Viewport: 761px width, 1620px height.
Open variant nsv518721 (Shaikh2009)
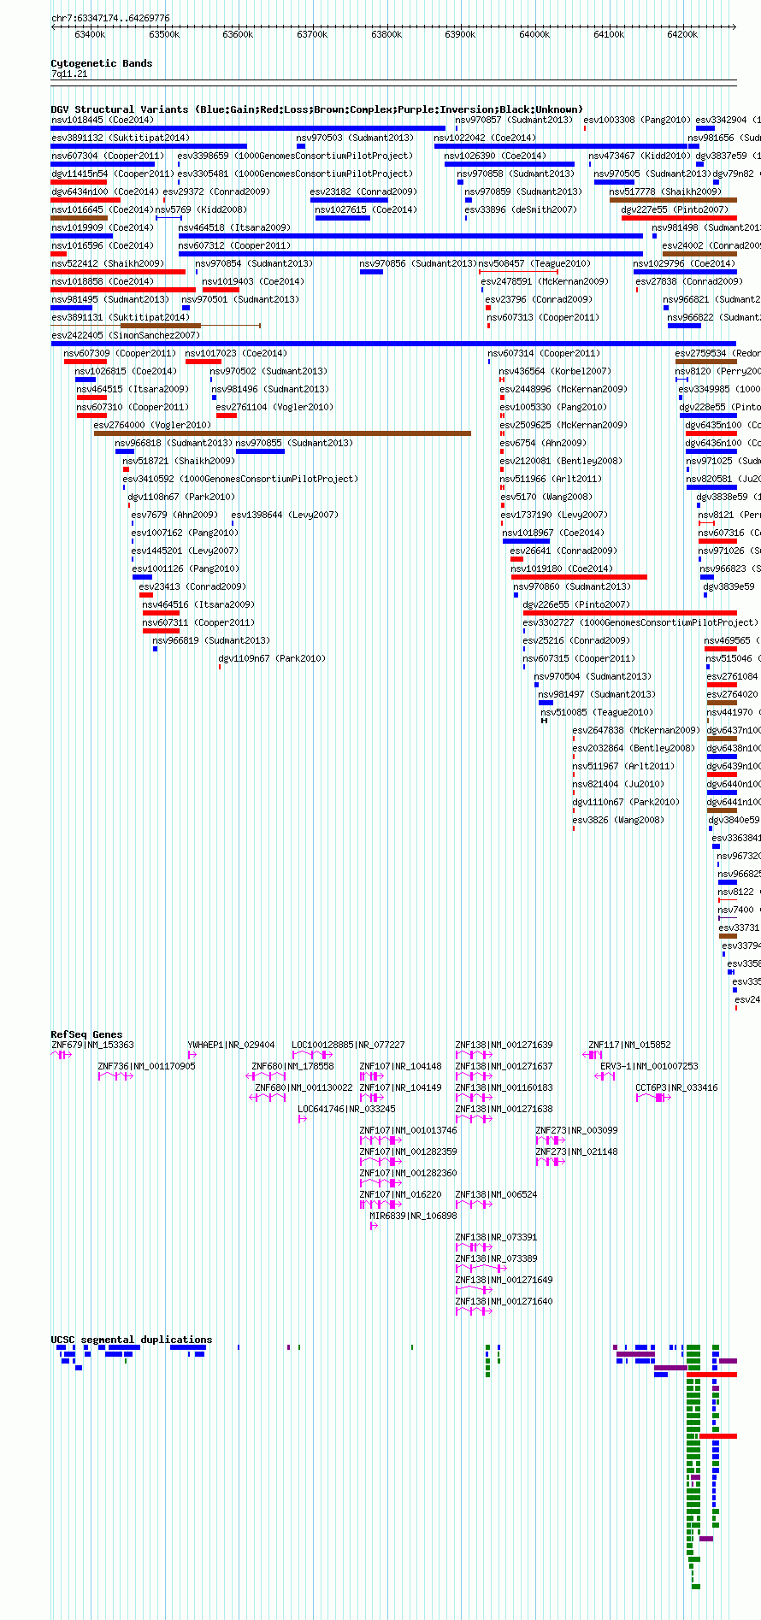click(x=179, y=461)
